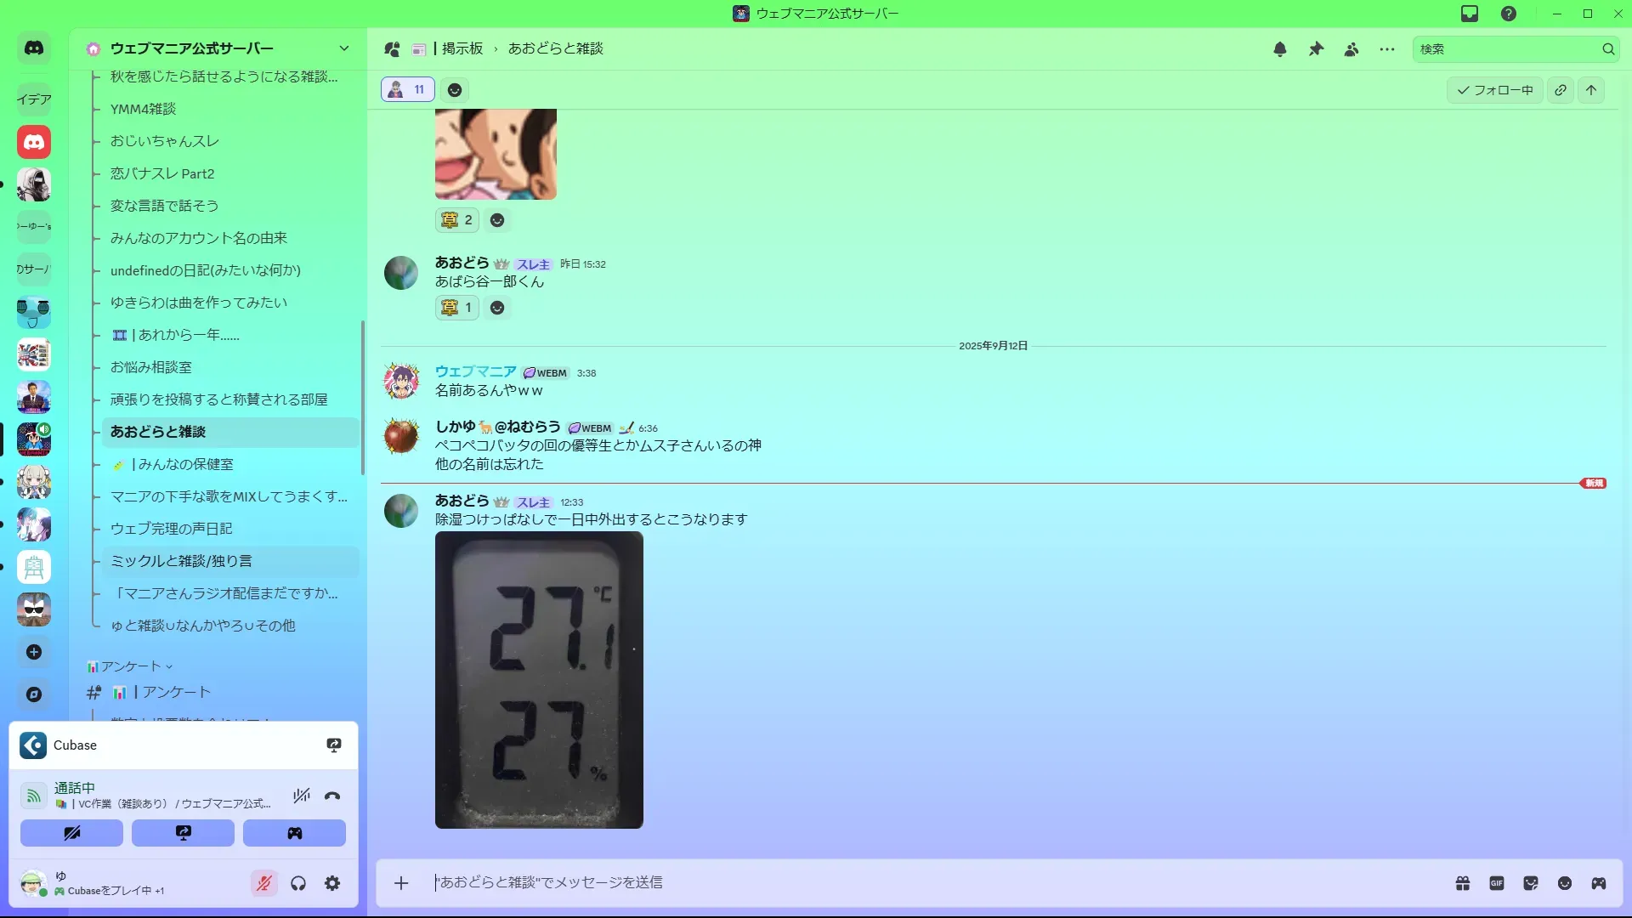Open user settings gear

point(332,883)
